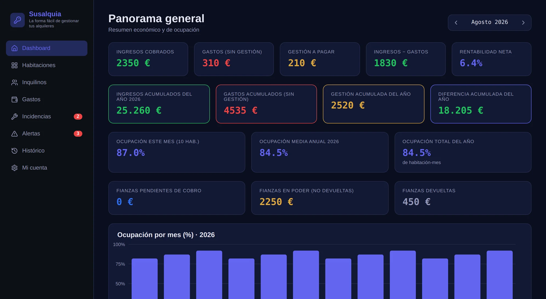This screenshot has height=299, width=546.
Task: Click the Fianzas en poder 2250 € value
Action: click(x=276, y=202)
